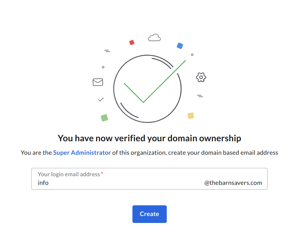Open the Super Administrator link

pyautogui.click(x=82, y=153)
